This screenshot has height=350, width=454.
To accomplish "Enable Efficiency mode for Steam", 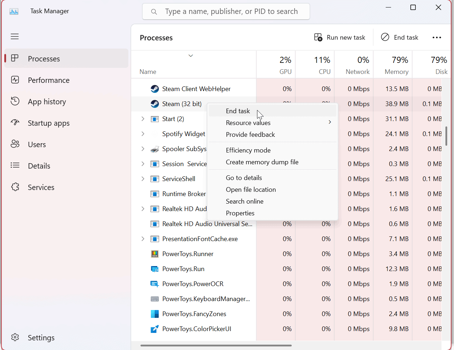I will pyautogui.click(x=248, y=150).
